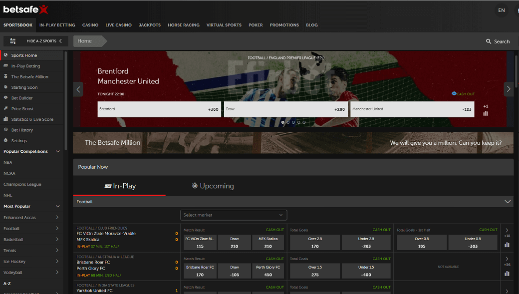Click The Betsafe Million sidebar icon

tap(5, 76)
